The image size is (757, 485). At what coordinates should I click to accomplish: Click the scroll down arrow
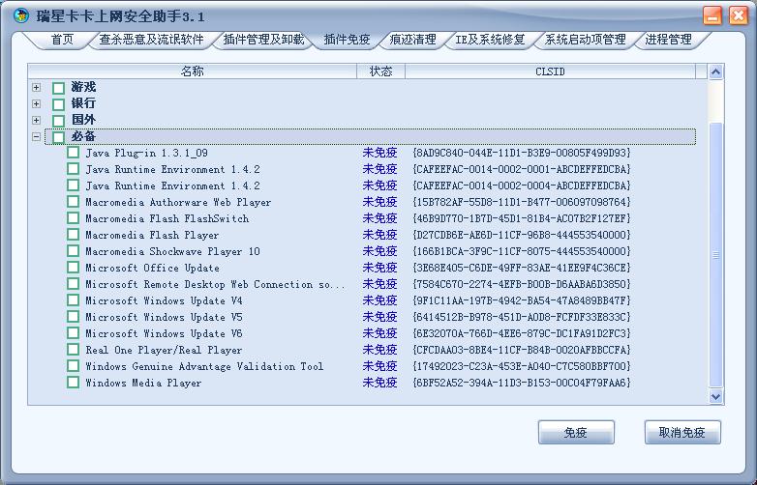(x=715, y=396)
